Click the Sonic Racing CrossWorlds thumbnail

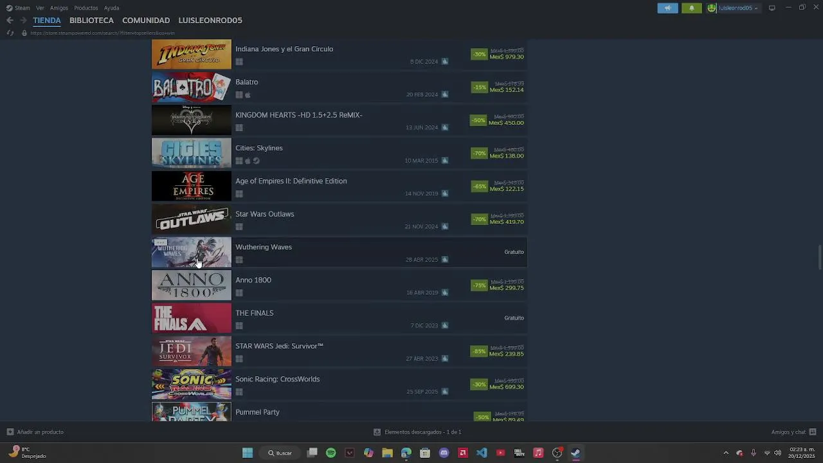tap(192, 385)
